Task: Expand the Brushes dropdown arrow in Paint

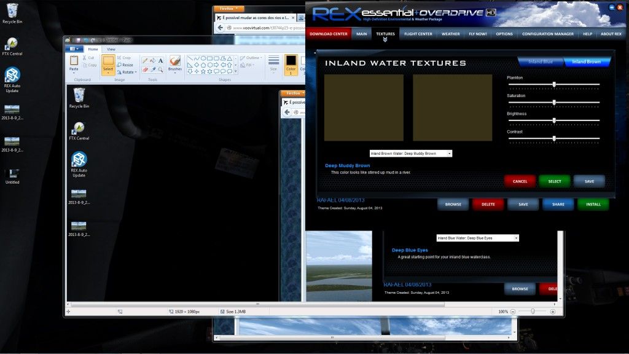Action: tap(175, 73)
